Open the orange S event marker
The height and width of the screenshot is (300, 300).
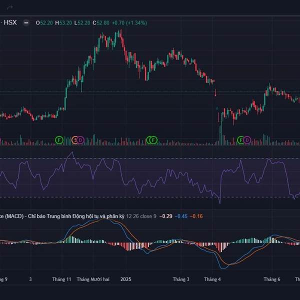[74, 140]
